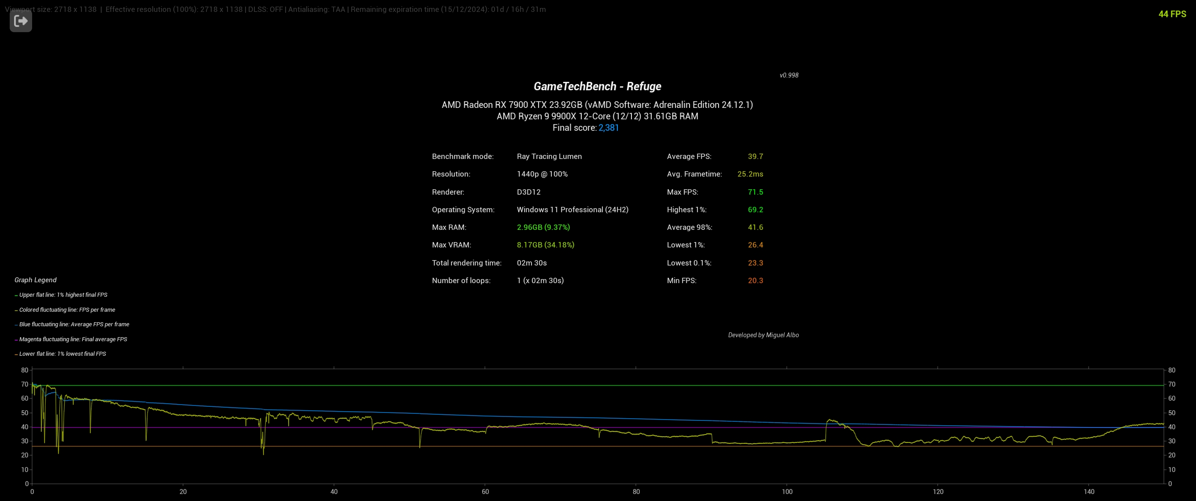Click the D3D12 renderer value
The height and width of the screenshot is (501, 1196).
528,192
